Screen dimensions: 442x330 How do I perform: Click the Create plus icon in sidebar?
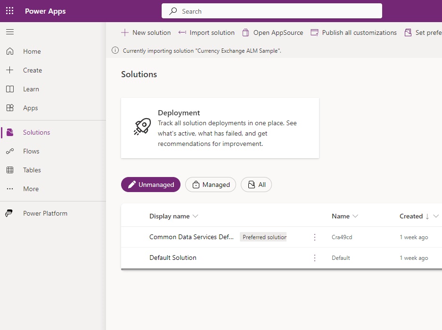click(x=10, y=70)
